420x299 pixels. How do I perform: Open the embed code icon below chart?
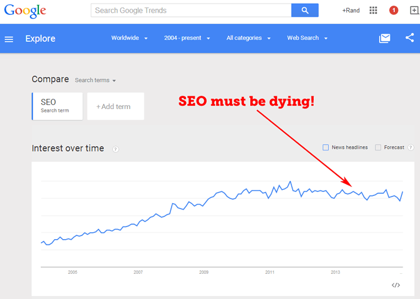[x=395, y=285]
